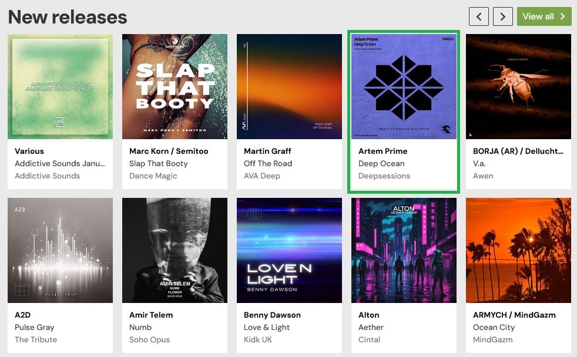The height and width of the screenshot is (357, 577).
Task: Go to Martin Graff artist page
Action: tap(267, 151)
